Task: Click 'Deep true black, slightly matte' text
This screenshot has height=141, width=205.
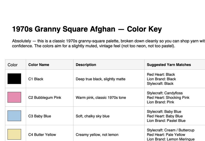Action: 100,79
